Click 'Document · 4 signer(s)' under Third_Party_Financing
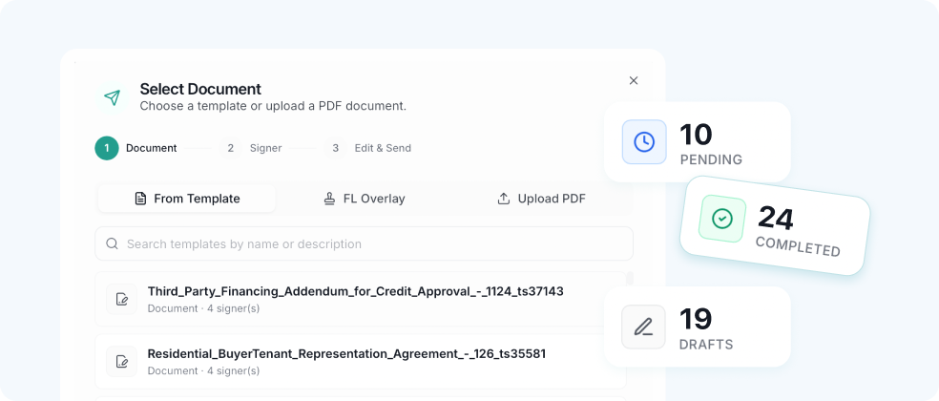Image resolution: width=939 pixels, height=401 pixels. click(203, 308)
